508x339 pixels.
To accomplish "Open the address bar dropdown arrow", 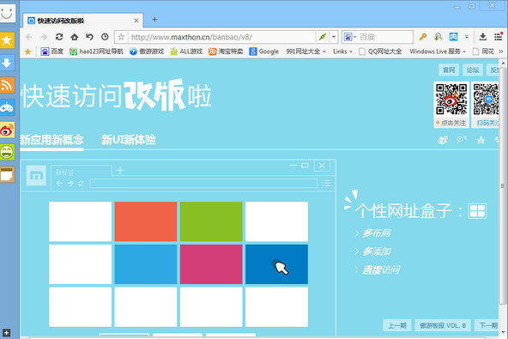I will [x=333, y=37].
